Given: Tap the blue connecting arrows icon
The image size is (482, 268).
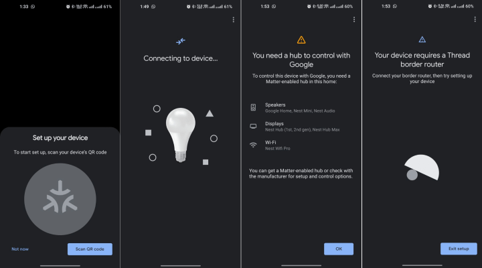Looking at the screenshot, I should pos(181,41).
